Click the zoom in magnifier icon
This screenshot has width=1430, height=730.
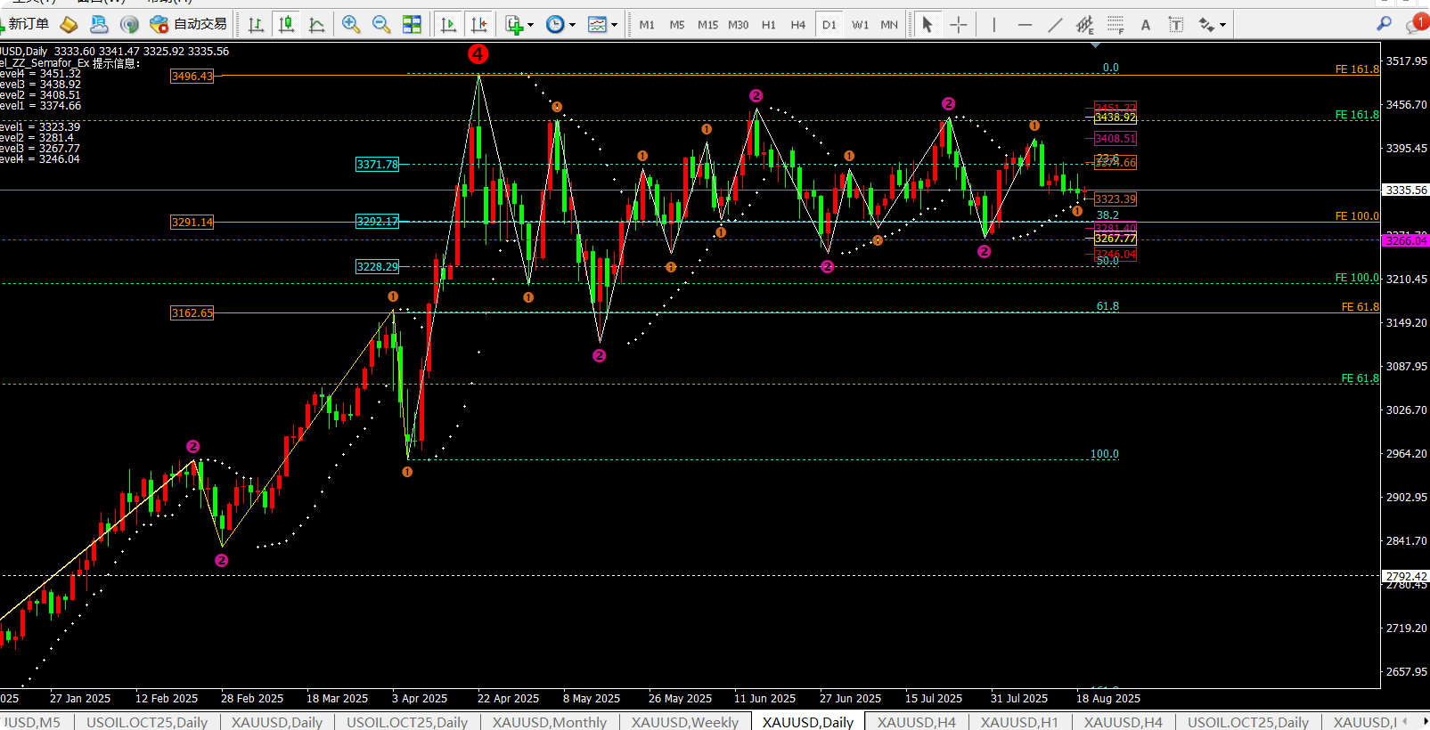[x=351, y=25]
